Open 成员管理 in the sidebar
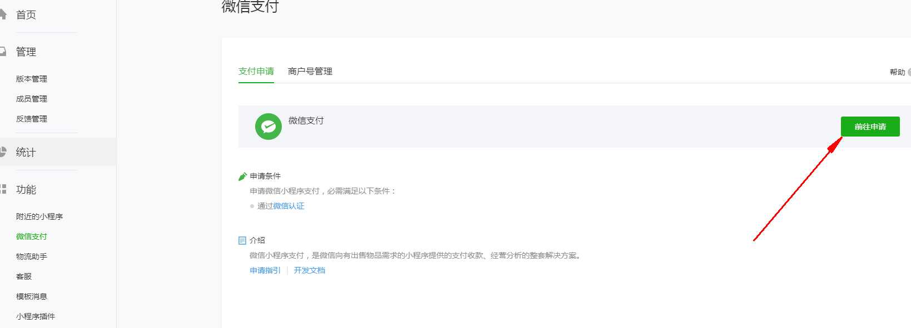911x328 pixels. tap(32, 99)
